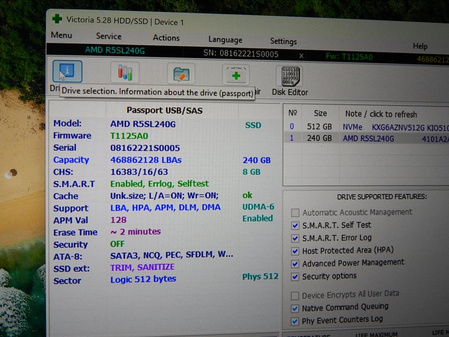Click the APM Val value 128
Image resolution: width=449 pixels, height=337 pixels.
click(x=118, y=220)
